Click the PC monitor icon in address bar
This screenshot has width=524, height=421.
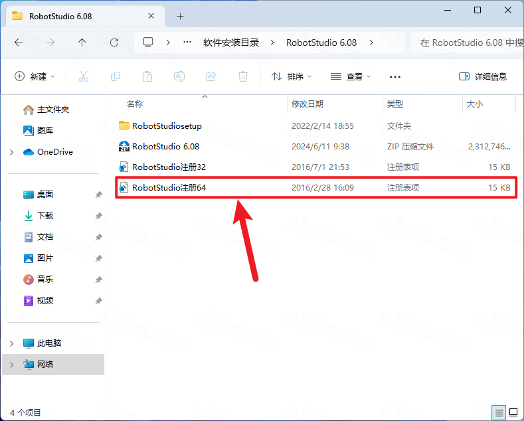click(x=148, y=42)
